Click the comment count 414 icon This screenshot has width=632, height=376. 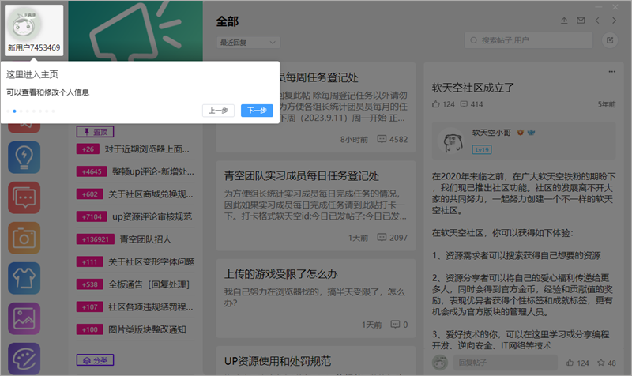[x=472, y=104]
